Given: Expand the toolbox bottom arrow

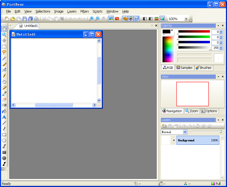Looking at the screenshot, I should click(x=3, y=169).
